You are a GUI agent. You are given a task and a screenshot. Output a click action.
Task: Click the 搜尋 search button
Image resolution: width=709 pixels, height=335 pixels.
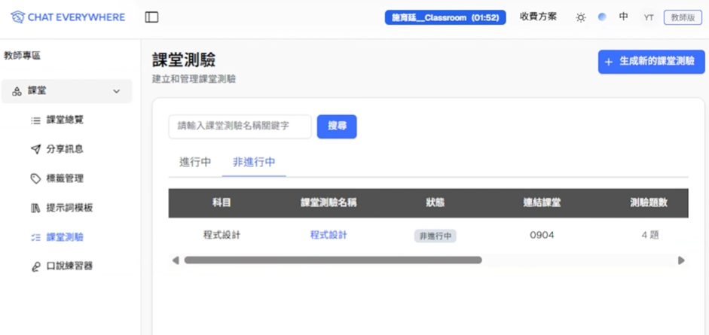click(x=337, y=126)
